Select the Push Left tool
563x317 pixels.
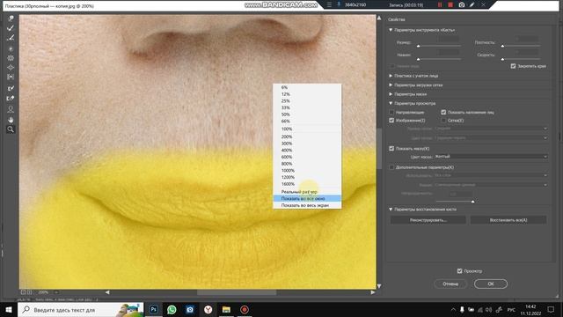(11, 77)
